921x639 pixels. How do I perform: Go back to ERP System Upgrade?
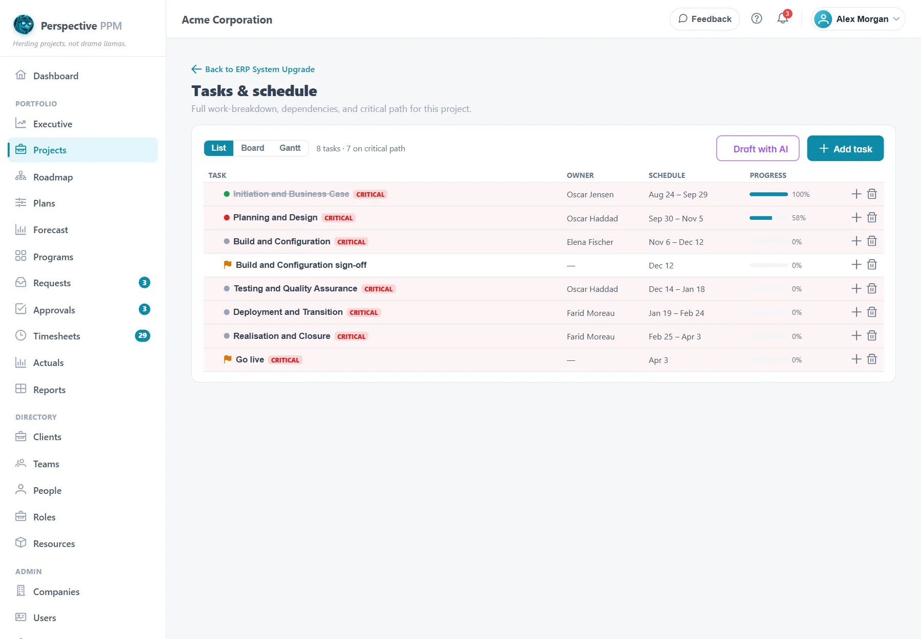coord(253,69)
